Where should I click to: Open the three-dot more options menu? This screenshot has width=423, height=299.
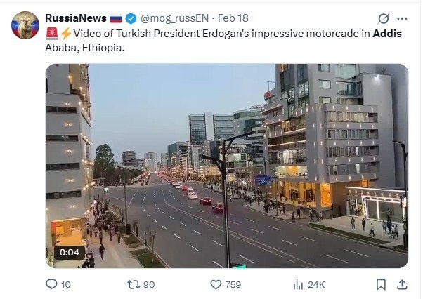click(x=402, y=18)
